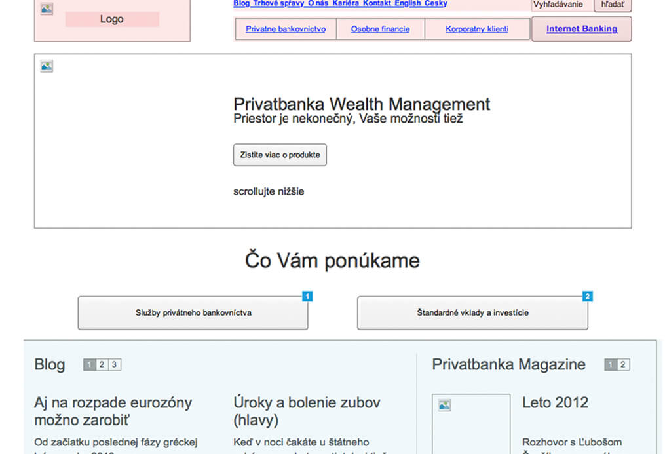The width and height of the screenshot is (665, 454).
Task: Click the Vyhľadávanie search field
Action: coord(562,5)
